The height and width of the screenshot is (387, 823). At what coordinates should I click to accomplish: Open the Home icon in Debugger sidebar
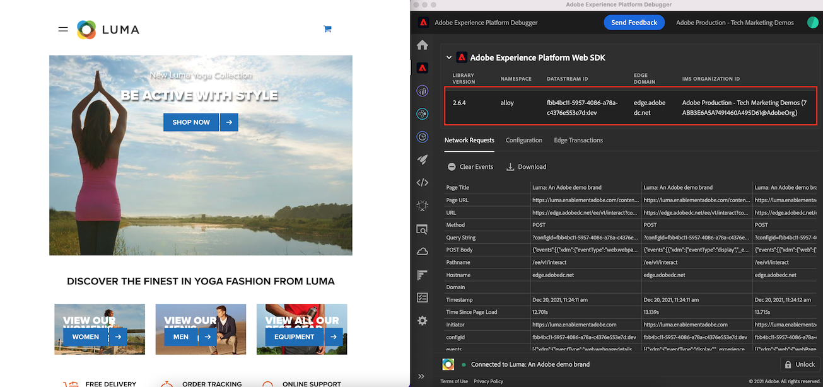pyautogui.click(x=423, y=45)
